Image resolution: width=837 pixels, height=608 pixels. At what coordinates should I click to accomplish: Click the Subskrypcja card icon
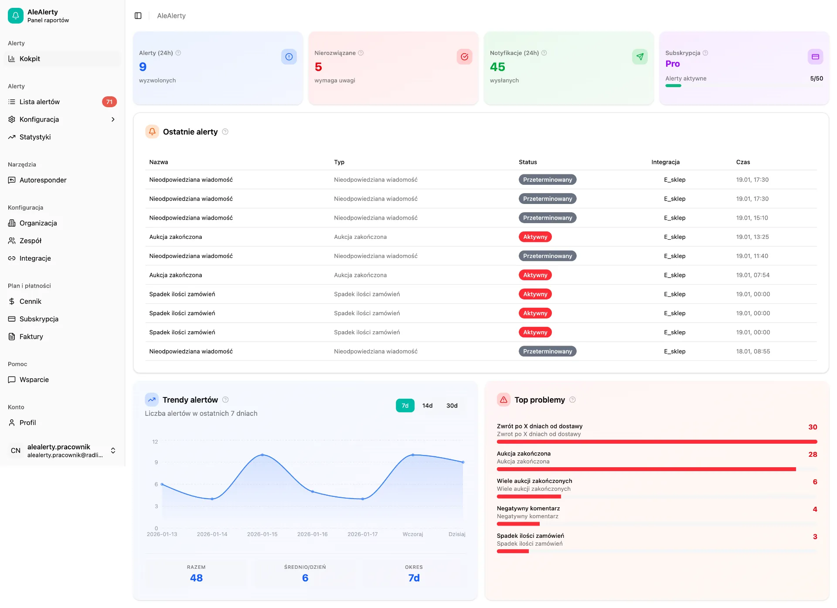(x=815, y=57)
